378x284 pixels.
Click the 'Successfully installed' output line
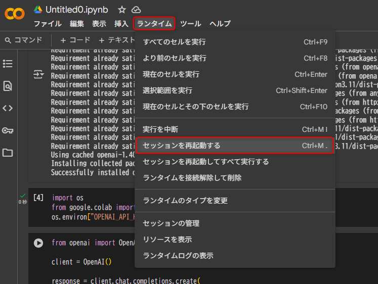point(93,172)
